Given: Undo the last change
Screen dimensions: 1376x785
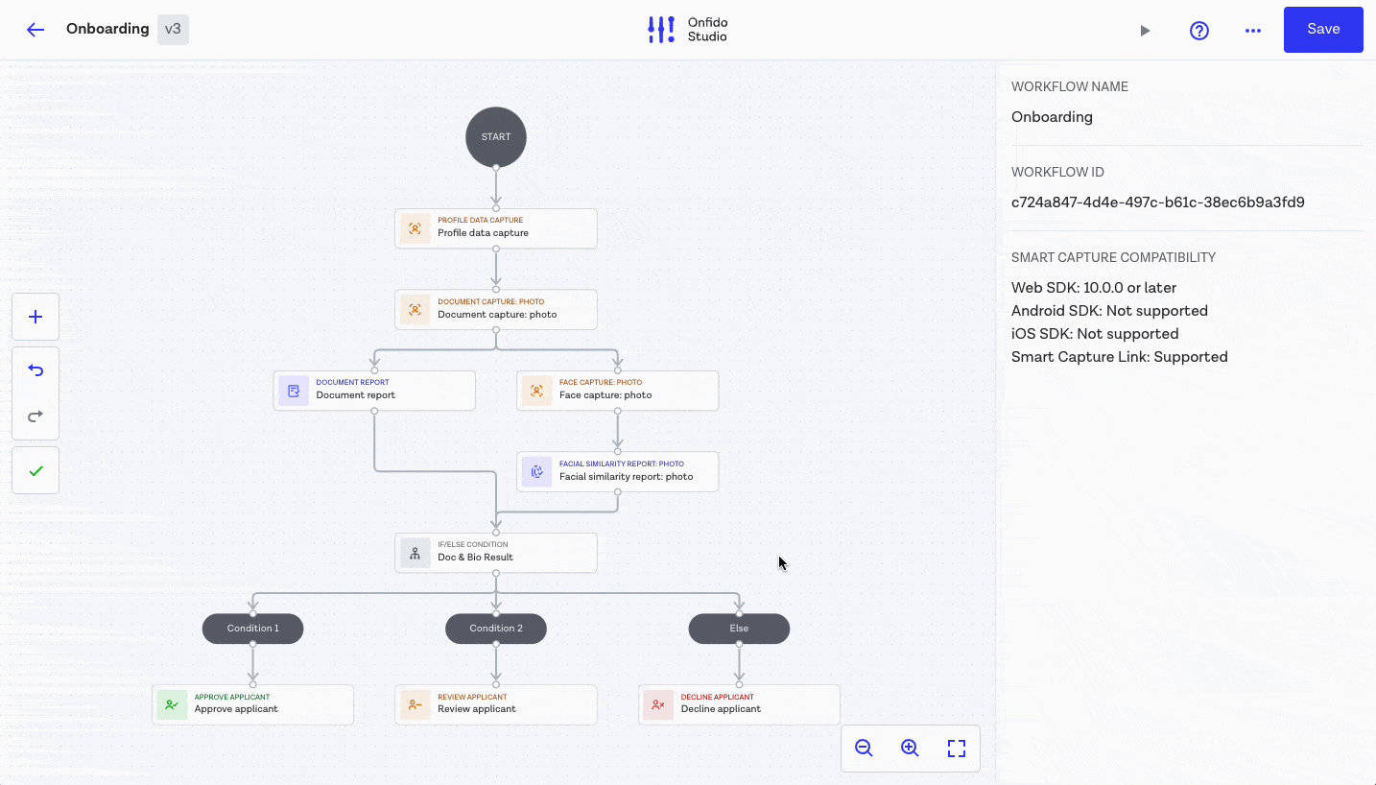Looking at the screenshot, I should (36, 370).
